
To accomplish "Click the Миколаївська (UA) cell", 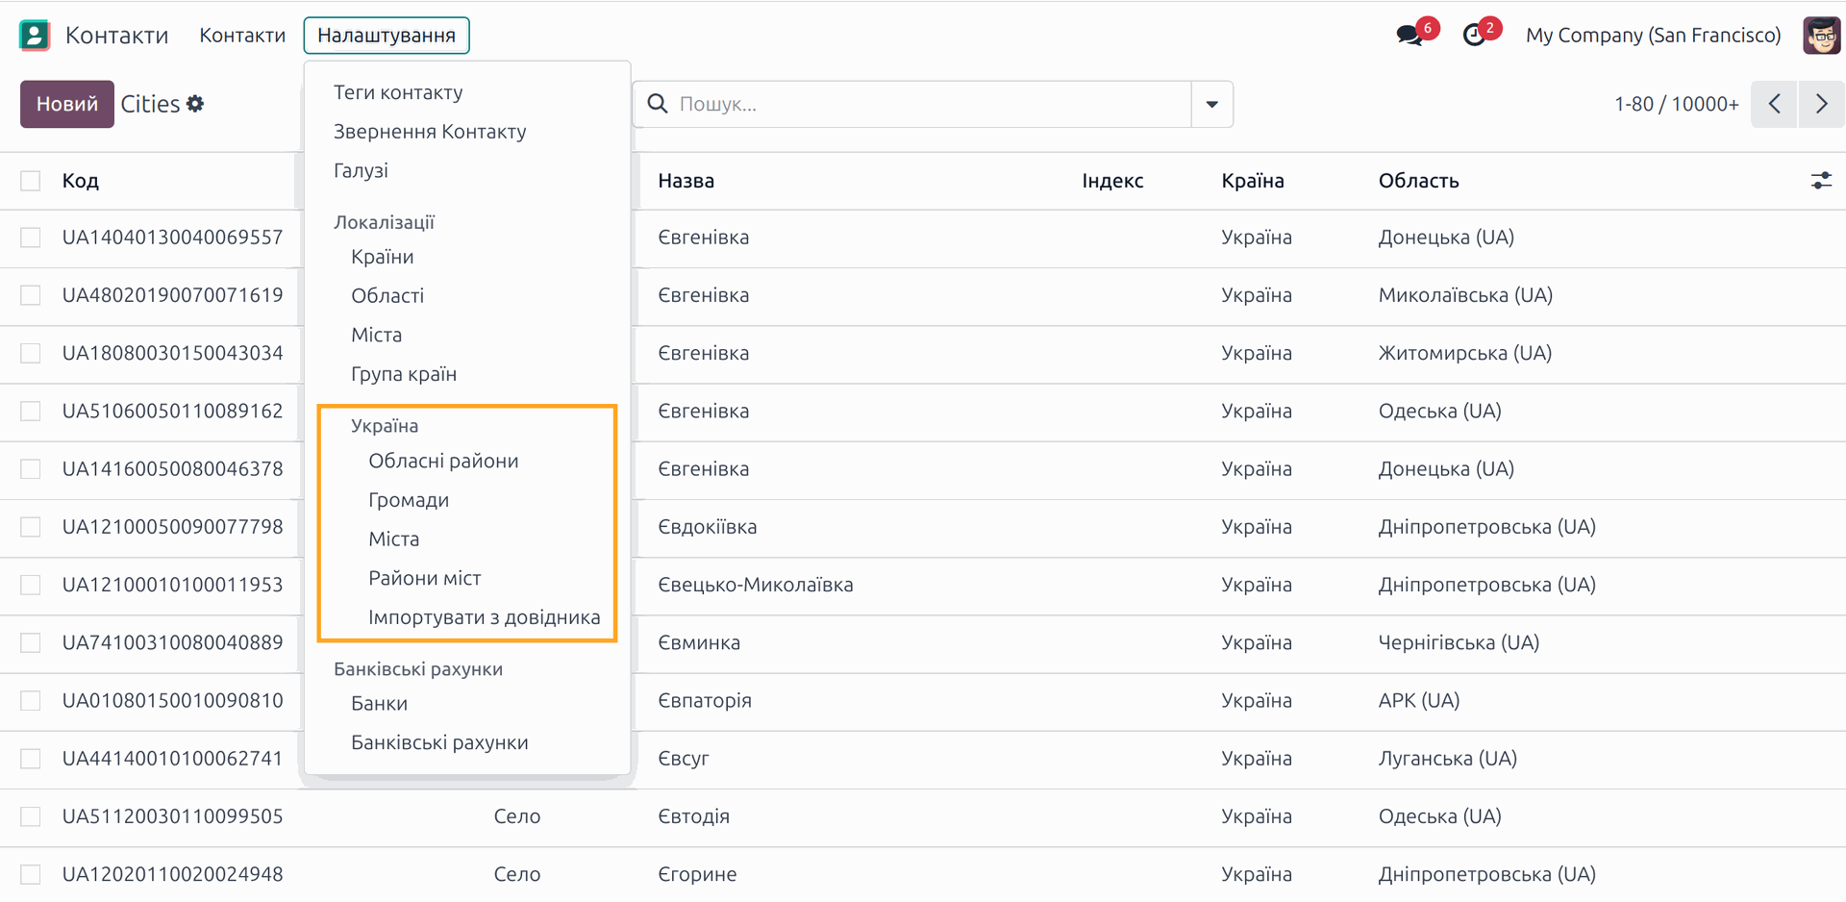I will click(1465, 295).
